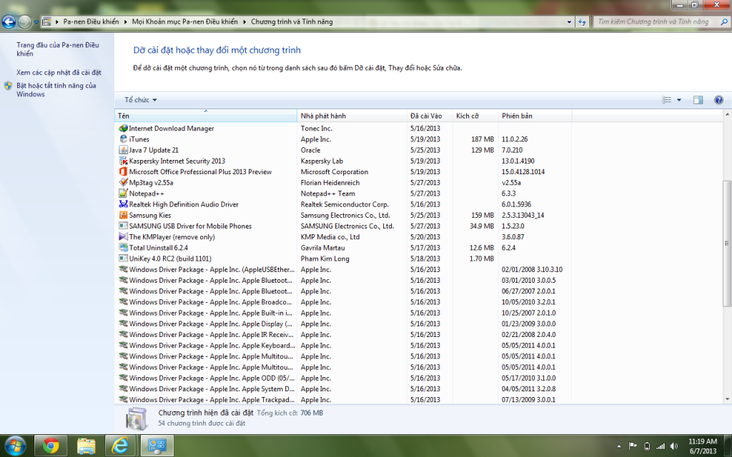Screen dimensions: 732x457
Task: Click the Java 7 Update 21 icon
Action: (x=123, y=150)
